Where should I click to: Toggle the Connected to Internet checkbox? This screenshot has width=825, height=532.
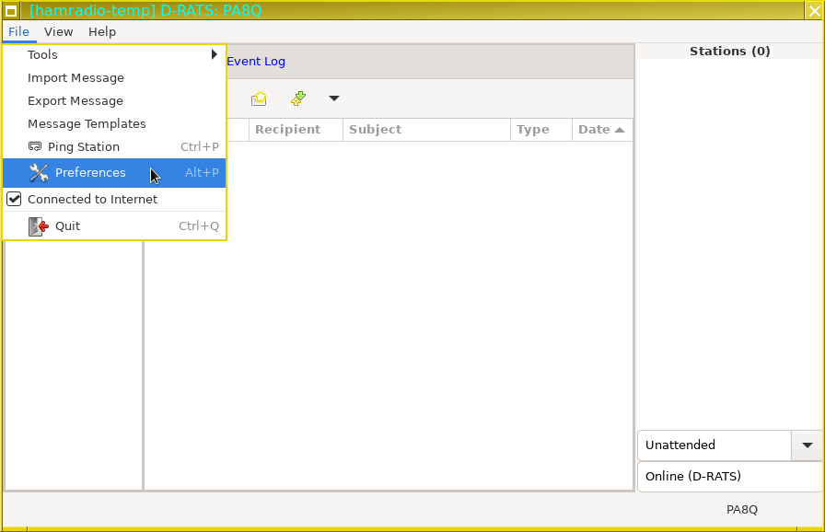click(x=15, y=200)
